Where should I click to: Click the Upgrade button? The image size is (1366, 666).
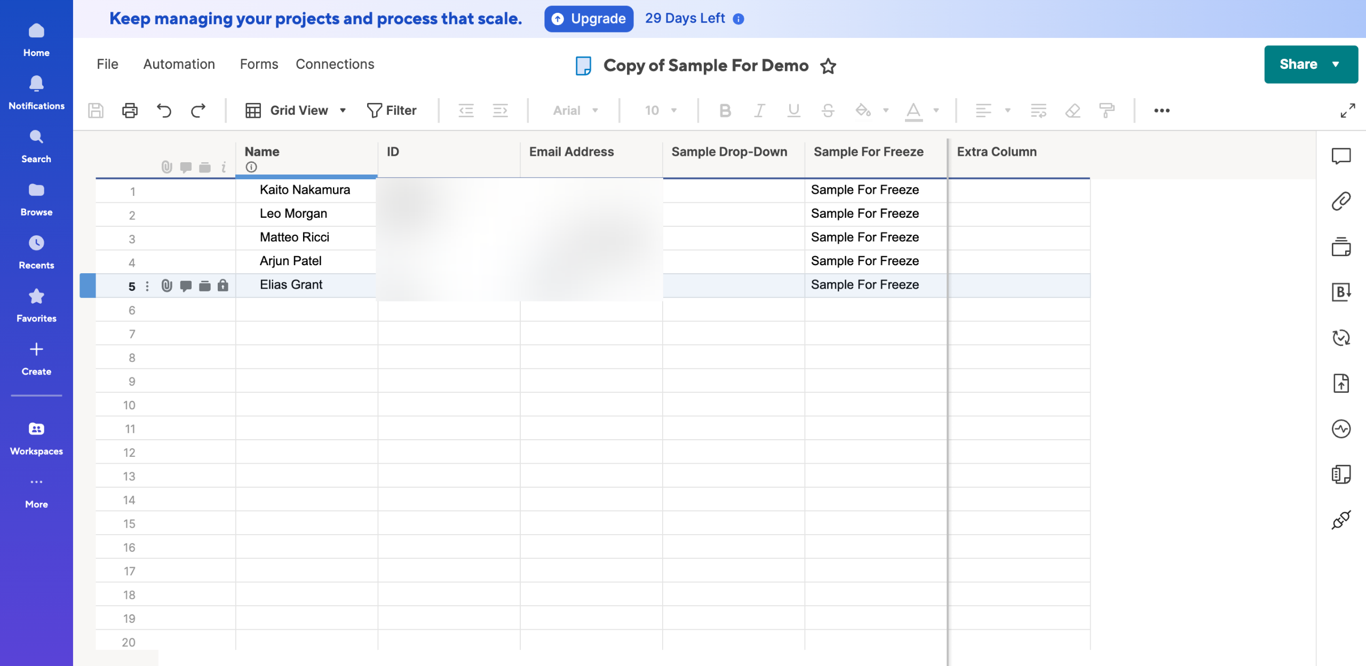(589, 19)
